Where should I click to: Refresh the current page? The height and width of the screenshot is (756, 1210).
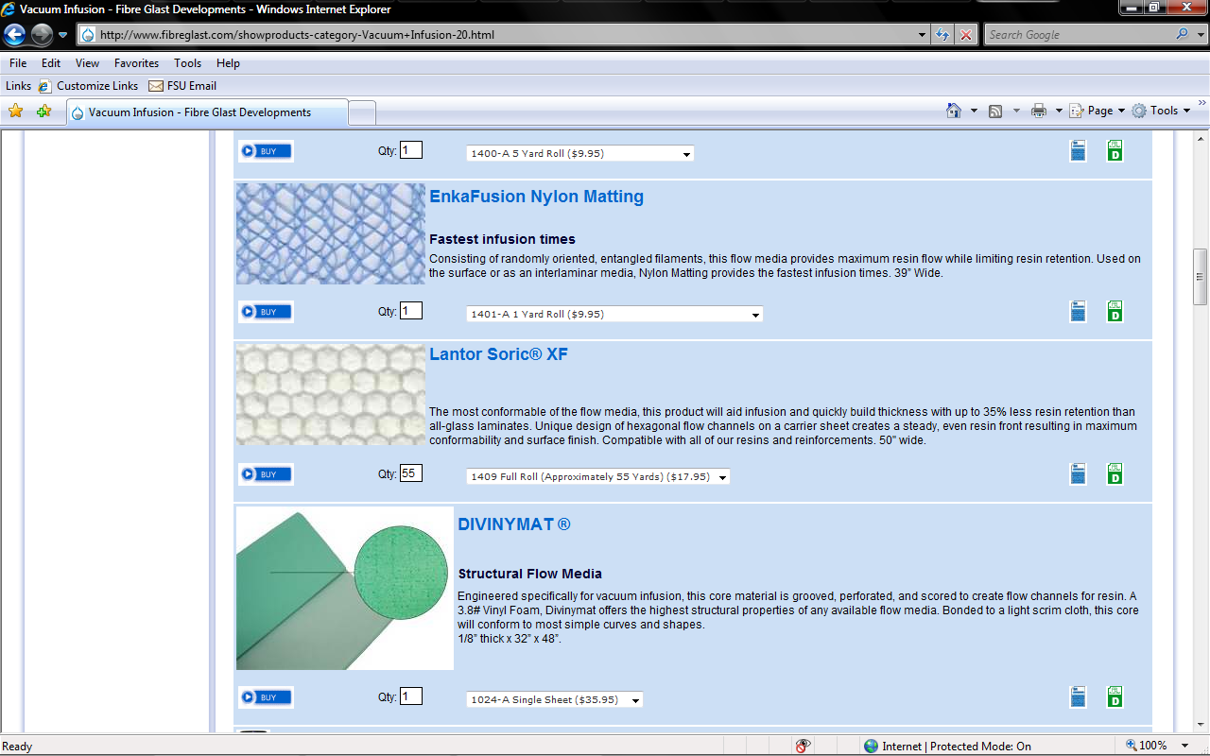point(942,35)
